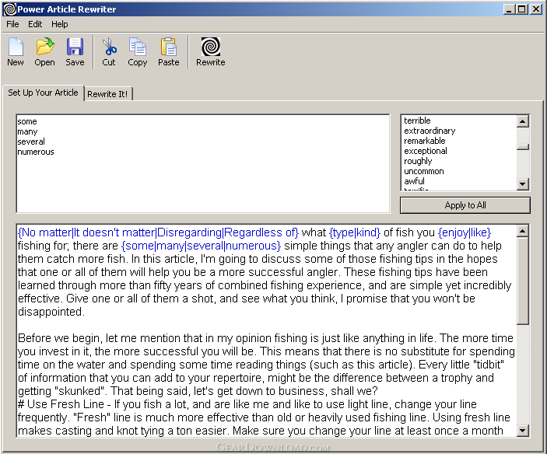Click the article text scrollbar thumb
Image resolution: width=547 pixels, height=454 pixels.
(x=523, y=281)
